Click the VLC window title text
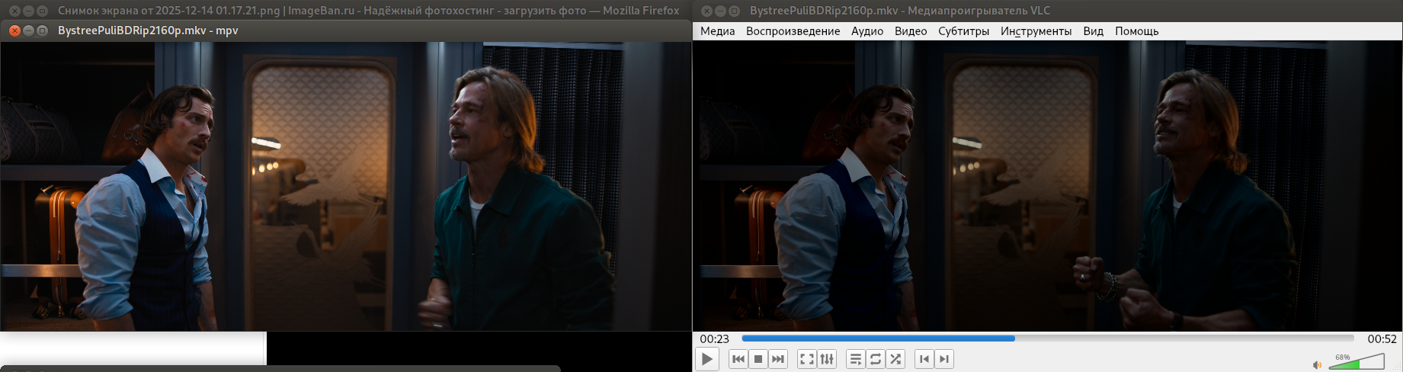The width and height of the screenshot is (1403, 372). 900,11
